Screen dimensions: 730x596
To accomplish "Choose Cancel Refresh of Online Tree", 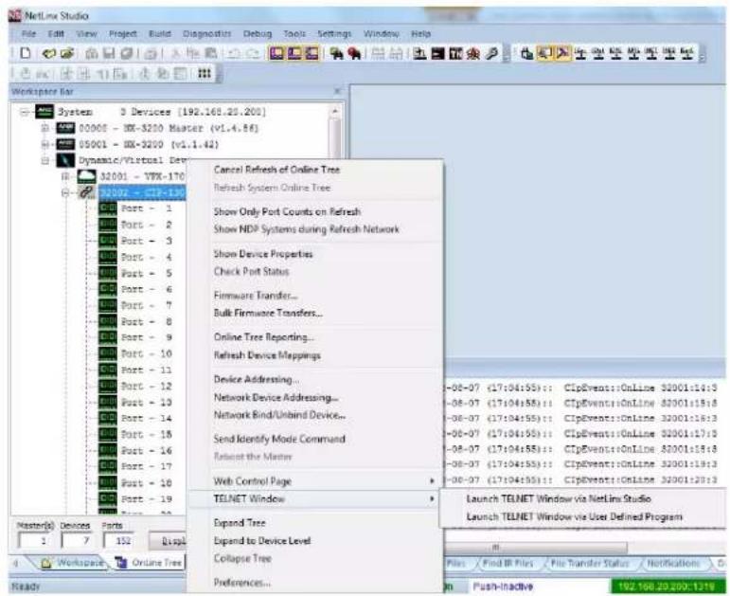I will pyautogui.click(x=277, y=170).
